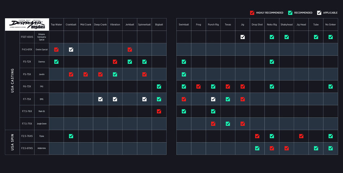
Task: Click the red Highly Recommended legend checkmark
Action: 252,13
